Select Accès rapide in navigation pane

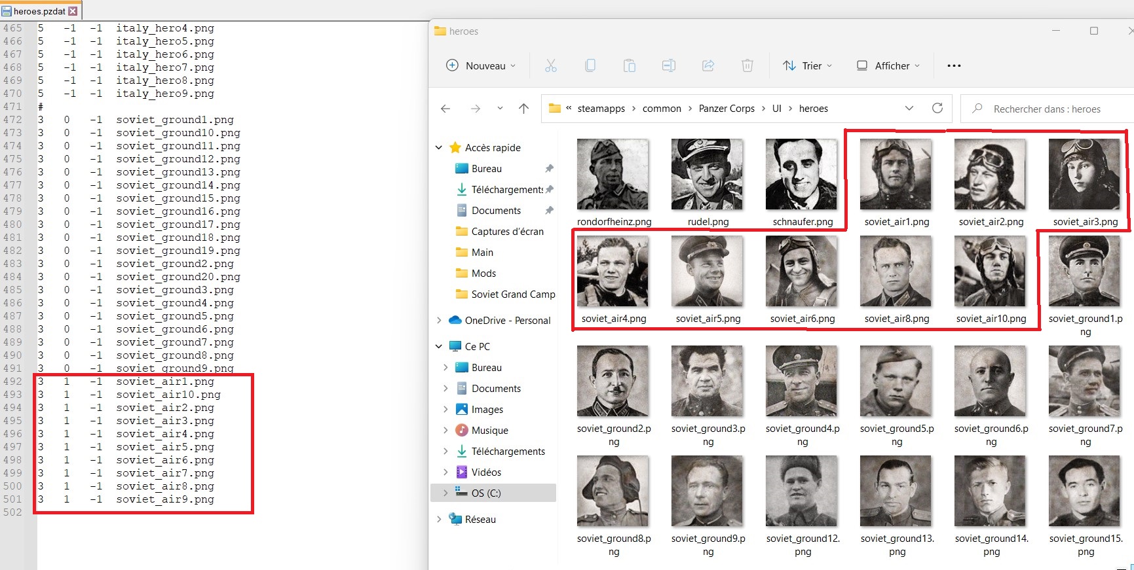tap(485, 148)
